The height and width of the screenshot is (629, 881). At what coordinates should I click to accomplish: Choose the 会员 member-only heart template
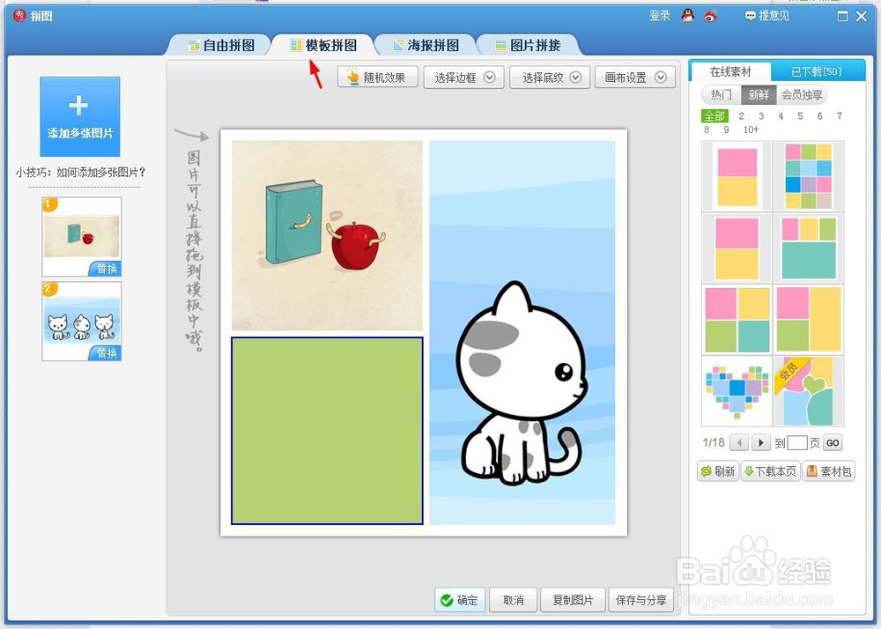(x=809, y=391)
